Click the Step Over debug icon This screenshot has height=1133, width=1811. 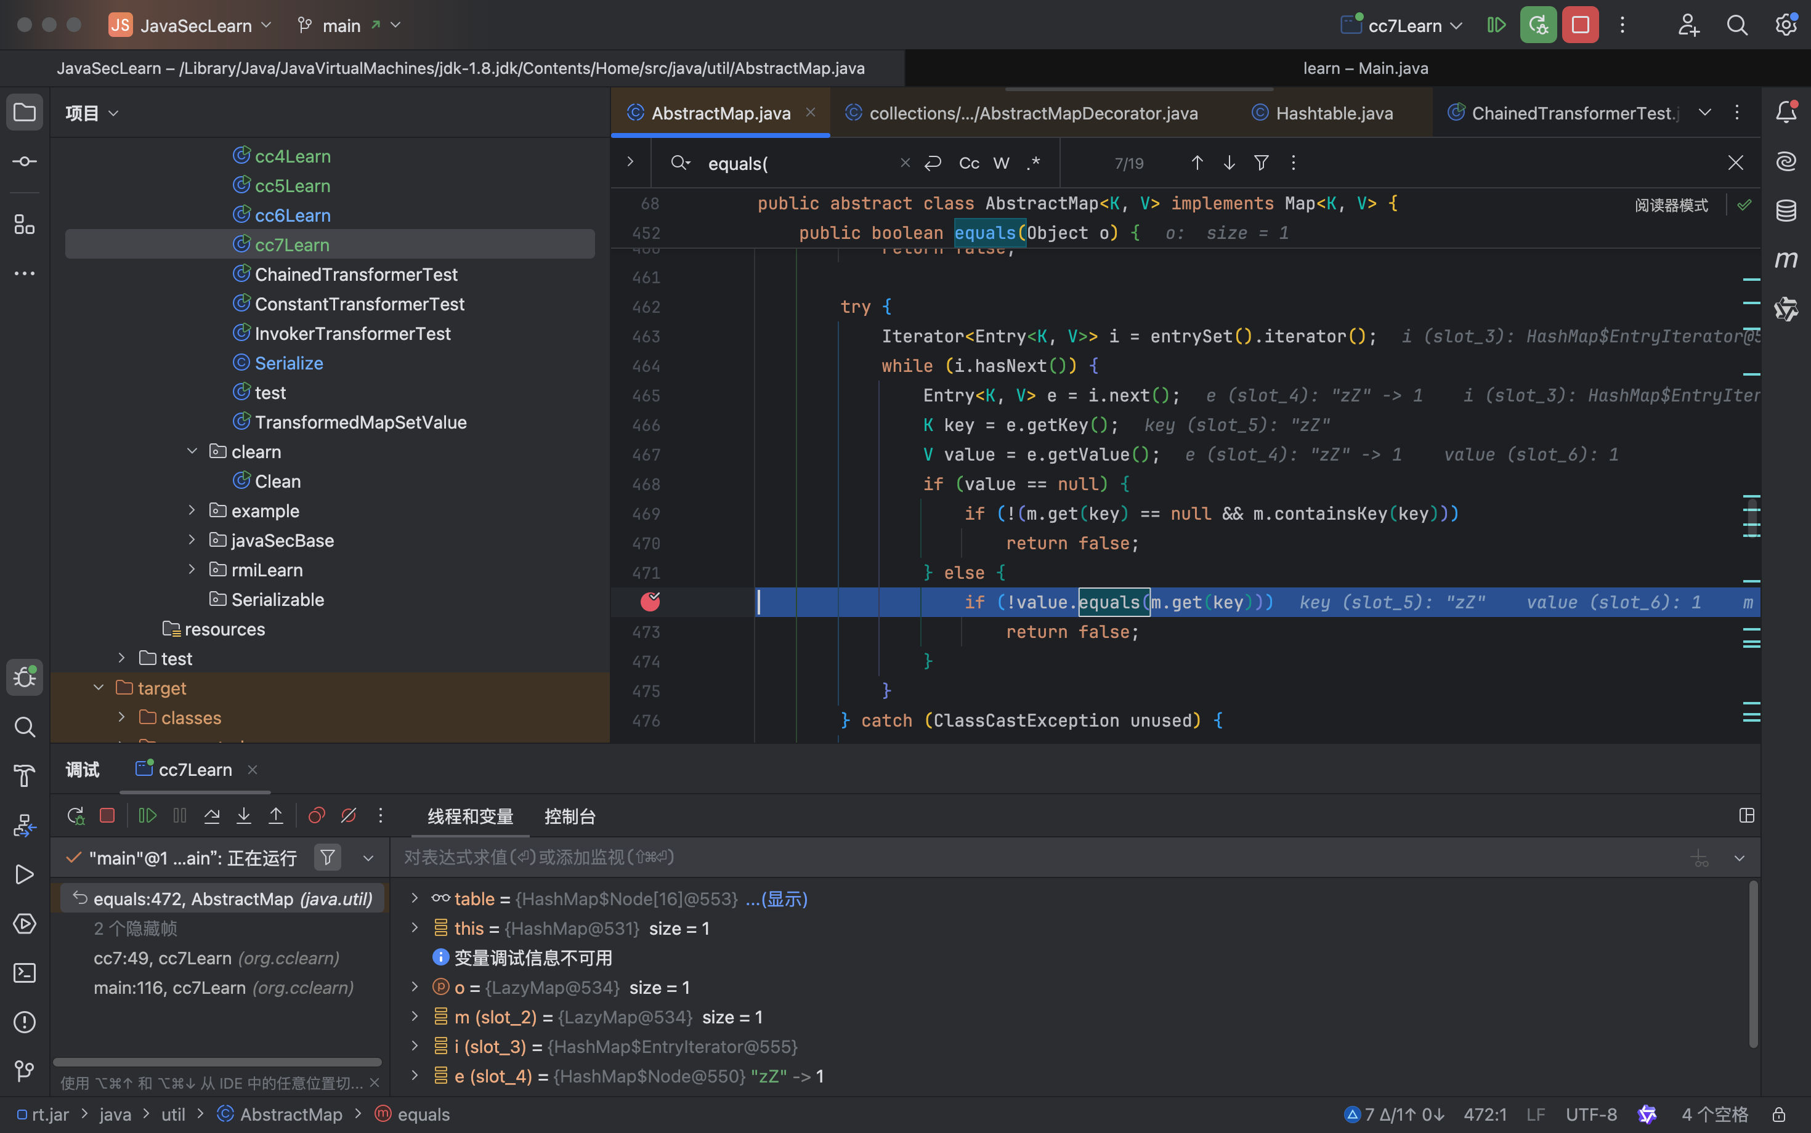(212, 816)
